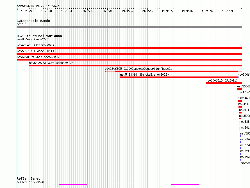
Task: Click the thin red nsv830497 variant line
Action: (x=129, y=42)
